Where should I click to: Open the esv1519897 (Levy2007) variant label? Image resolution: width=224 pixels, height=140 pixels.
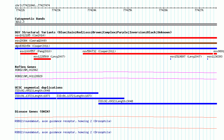point(186,57)
